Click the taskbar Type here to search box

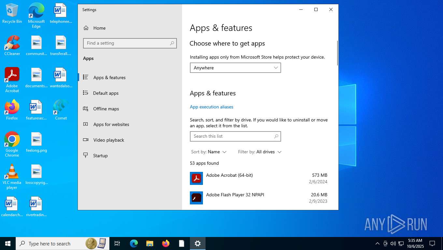click(62, 243)
